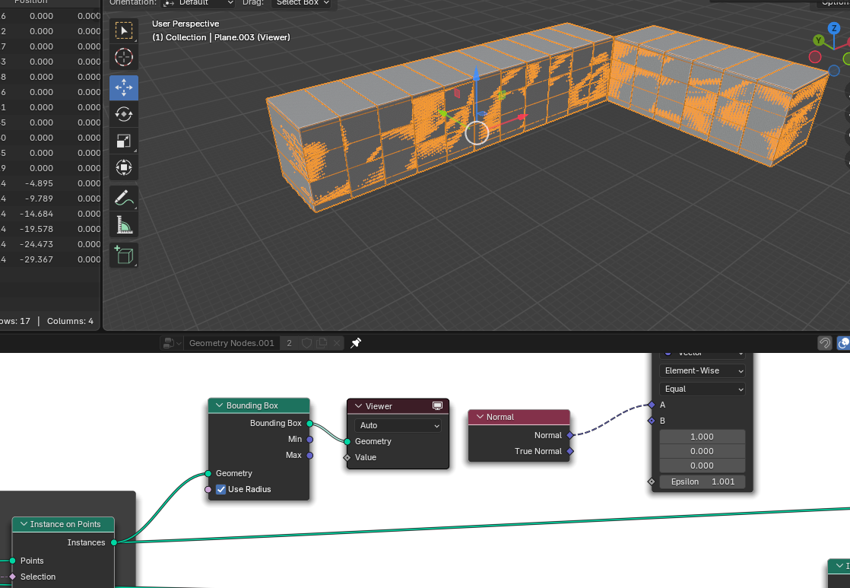Toggle node snapping magnet icon
The image size is (850, 588).
pos(824,343)
